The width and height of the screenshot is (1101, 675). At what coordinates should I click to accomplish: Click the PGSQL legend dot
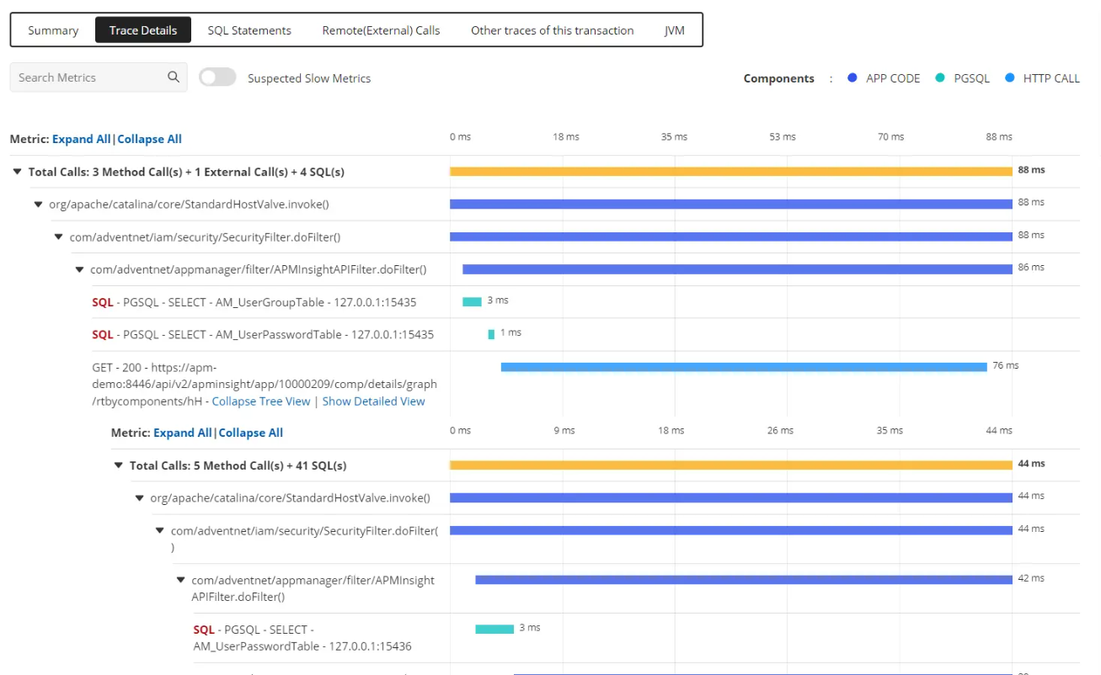pos(939,78)
